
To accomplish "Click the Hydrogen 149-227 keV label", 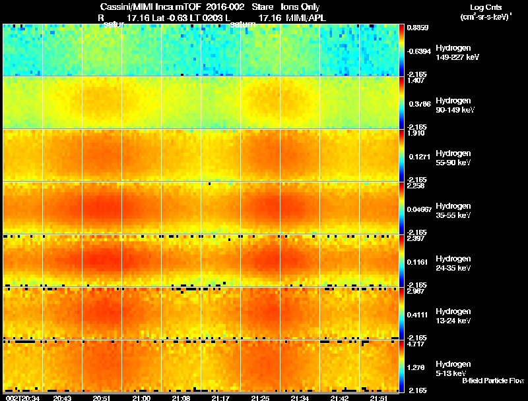I will pyautogui.click(x=457, y=53).
